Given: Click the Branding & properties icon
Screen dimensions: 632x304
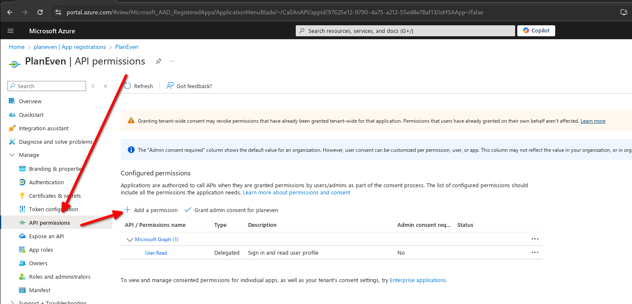Looking at the screenshot, I should [22, 169].
